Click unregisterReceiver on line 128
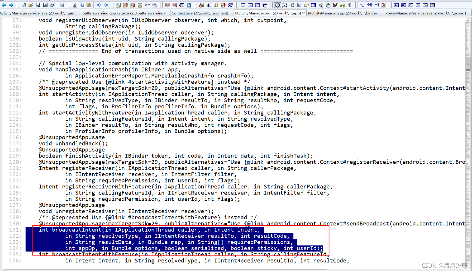This screenshot has width=472, height=271. [85, 211]
